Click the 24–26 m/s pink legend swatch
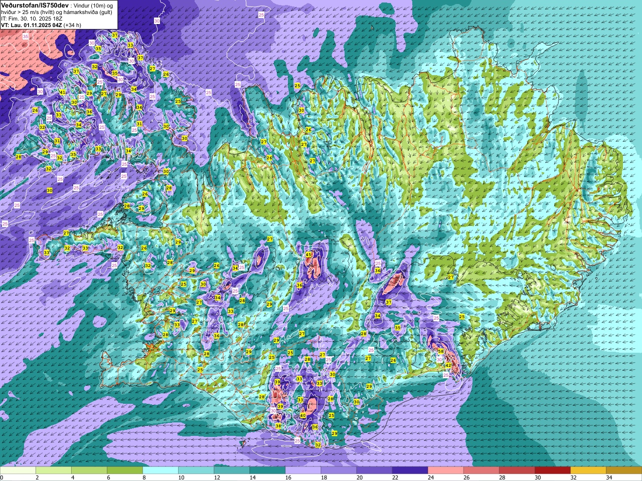Image resolution: width=642 pixels, height=481 pixels. click(445, 470)
